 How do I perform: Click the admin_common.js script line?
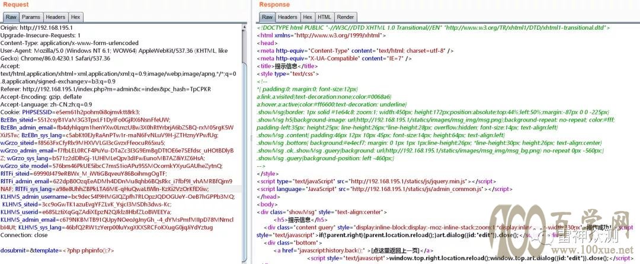point(383,189)
